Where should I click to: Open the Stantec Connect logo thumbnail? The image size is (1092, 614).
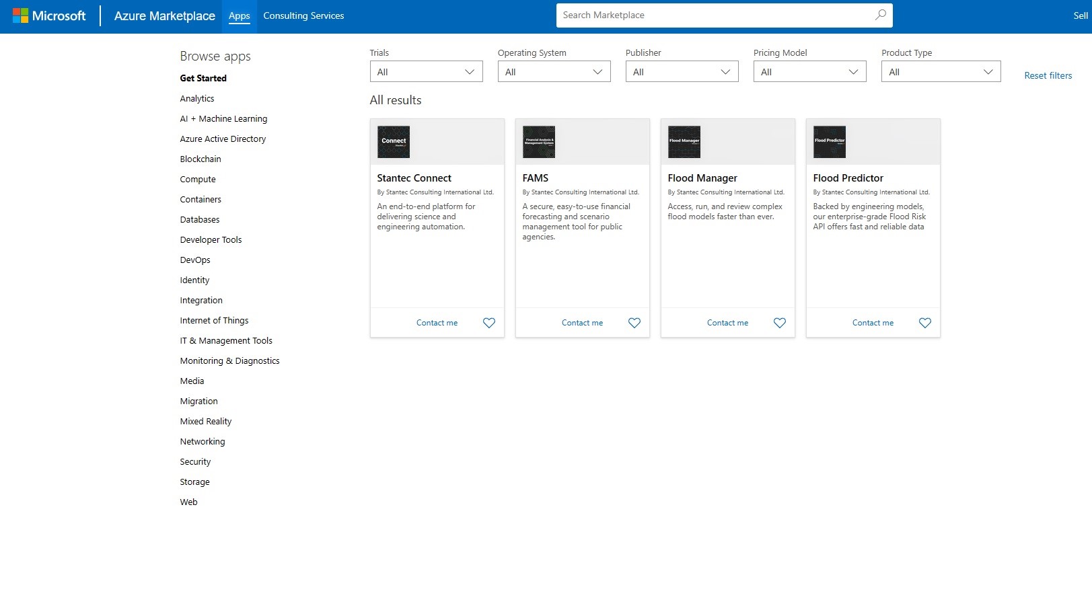click(394, 142)
